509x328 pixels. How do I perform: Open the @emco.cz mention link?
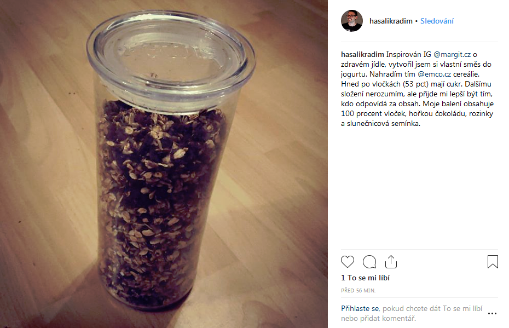pos(434,74)
